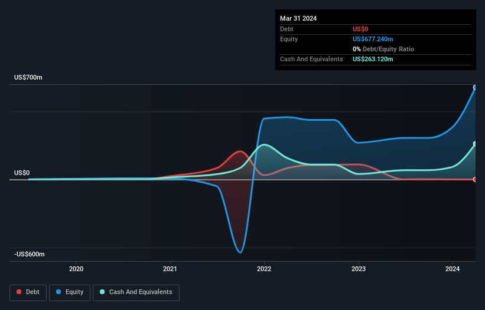Viewport: 485px width, 310px height.
Task: Click the blue Equity endpoint marker
Action: [475, 88]
